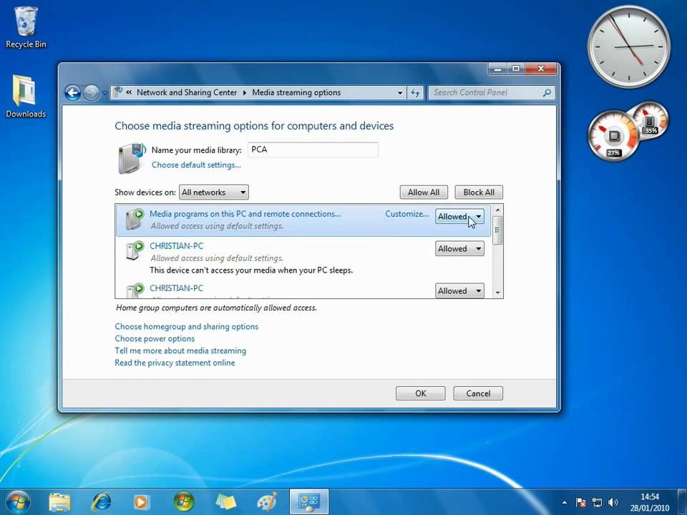Click the text Allowed access under Media programs

[217, 226]
